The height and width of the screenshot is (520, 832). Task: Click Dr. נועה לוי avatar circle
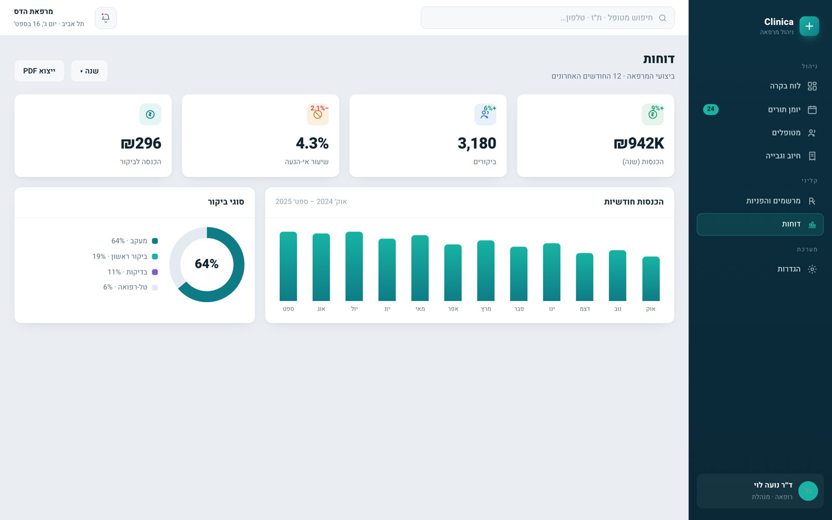pos(808,491)
